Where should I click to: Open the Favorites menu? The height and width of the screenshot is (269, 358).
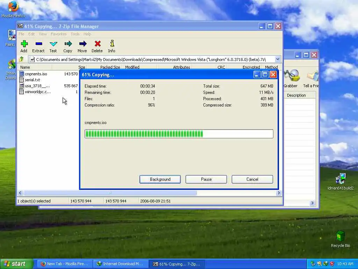tap(58, 34)
